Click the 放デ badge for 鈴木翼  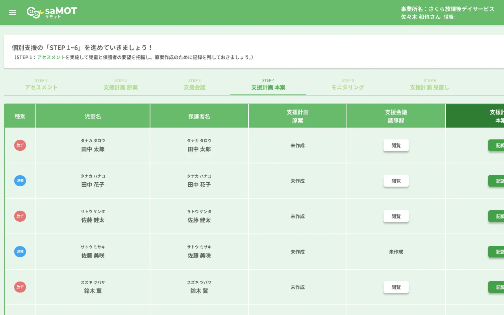20,287
